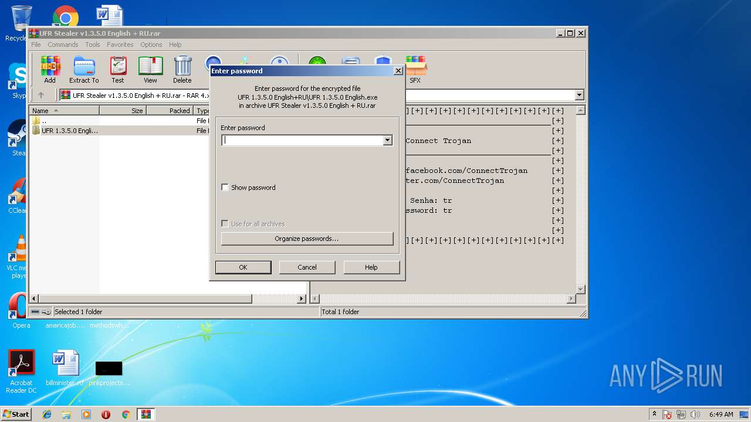Confirm with the OK button
Image resolution: width=751 pixels, height=422 pixels.
[243, 267]
